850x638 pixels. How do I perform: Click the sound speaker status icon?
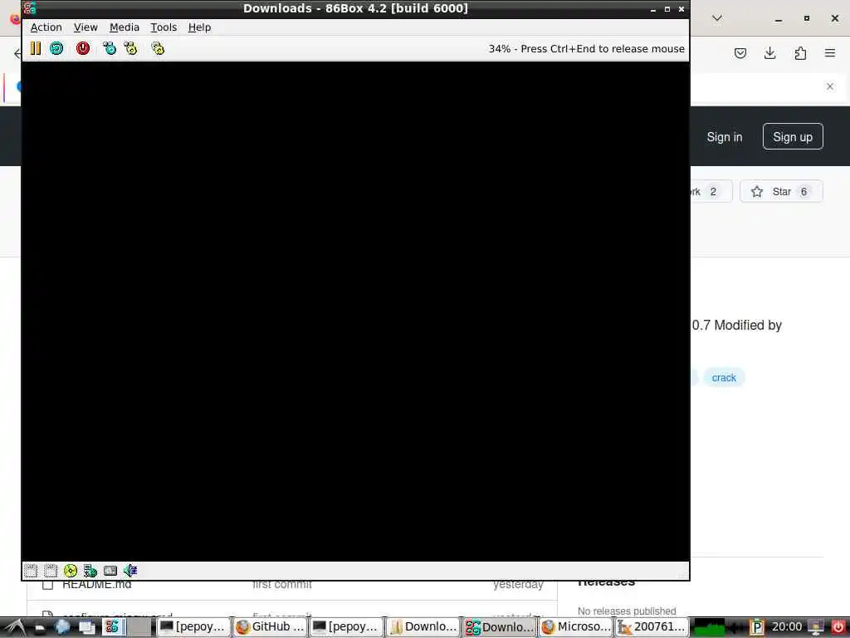pyautogui.click(x=130, y=570)
